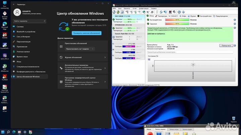Open Bluetooth и устройства in Settings sidebar
241x135 pixels.
tap(30, 32)
